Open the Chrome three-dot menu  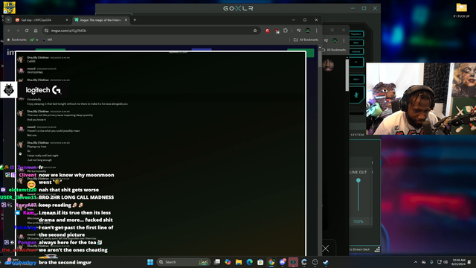coord(316,31)
